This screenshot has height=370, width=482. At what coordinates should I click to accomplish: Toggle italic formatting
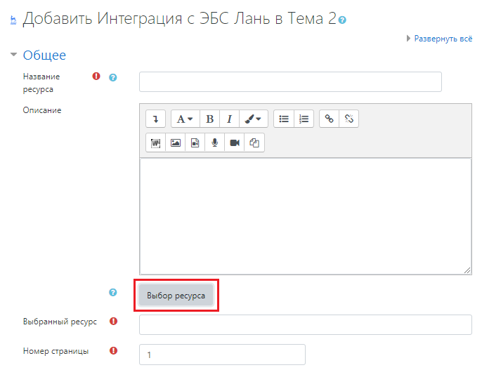point(228,119)
